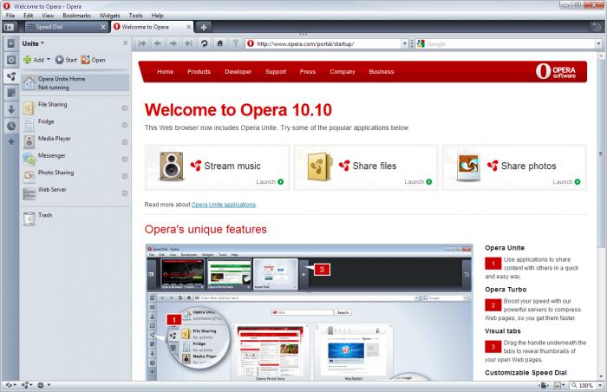Expand the Unite panel title dropdown
Screen dimensions: 607x392
click(42, 43)
